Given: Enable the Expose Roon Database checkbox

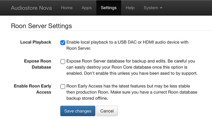Looking at the screenshot, I should [63, 62].
